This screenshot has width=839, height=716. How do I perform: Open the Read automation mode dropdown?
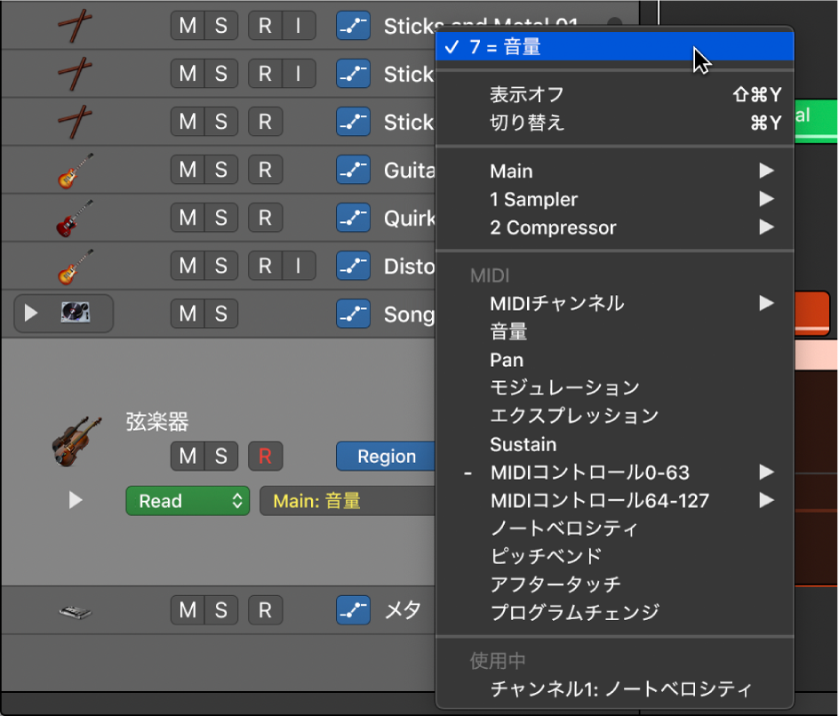187,500
